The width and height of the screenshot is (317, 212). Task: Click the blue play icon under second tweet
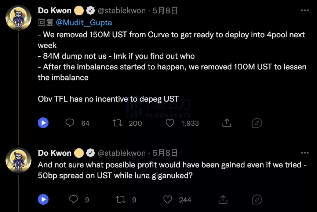(43, 199)
